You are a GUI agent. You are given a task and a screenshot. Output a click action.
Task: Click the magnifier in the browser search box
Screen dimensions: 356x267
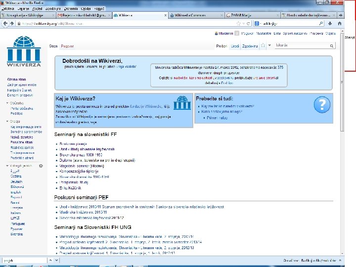click(x=321, y=23)
